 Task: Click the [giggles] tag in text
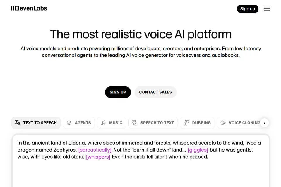click(198, 150)
